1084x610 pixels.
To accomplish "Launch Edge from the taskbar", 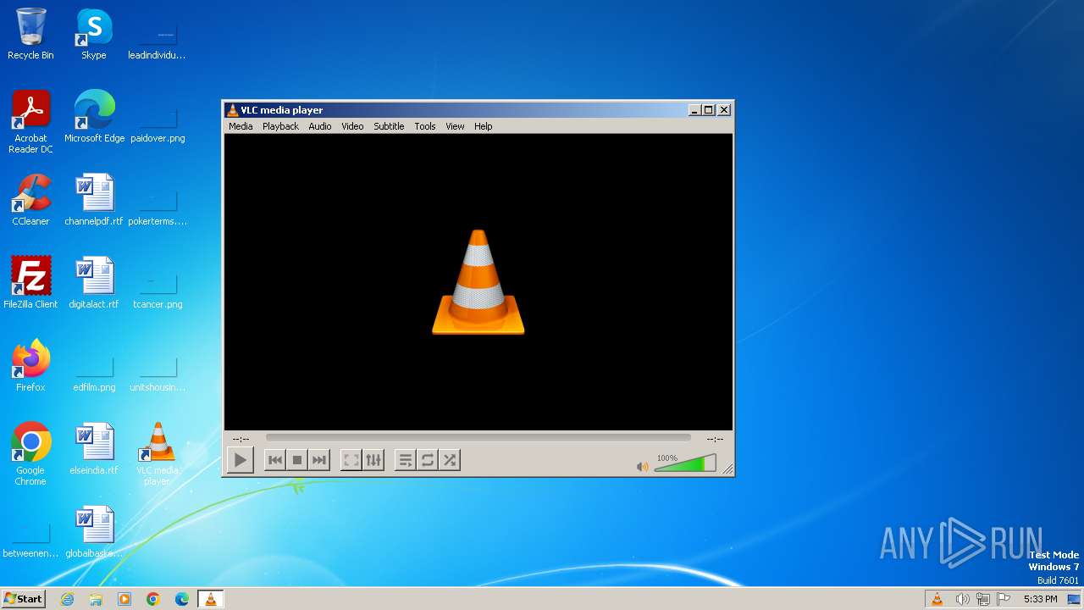I will (x=182, y=599).
